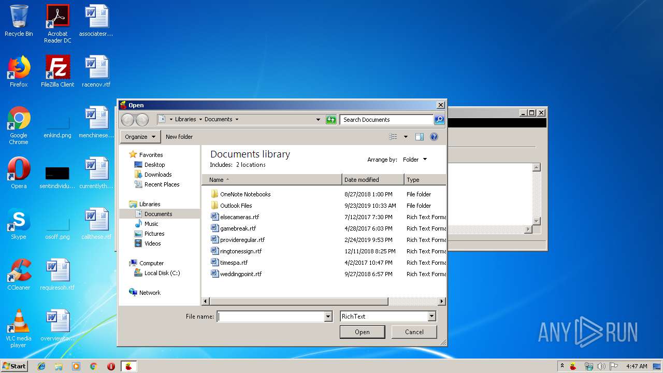
Task: Select Pictures library in navigation pane
Action: tap(154, 234)
